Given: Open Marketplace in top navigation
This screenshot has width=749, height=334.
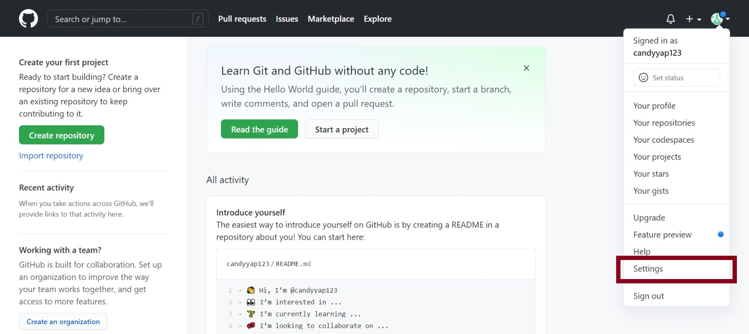Looking at the screenshot, I should 331,19.
